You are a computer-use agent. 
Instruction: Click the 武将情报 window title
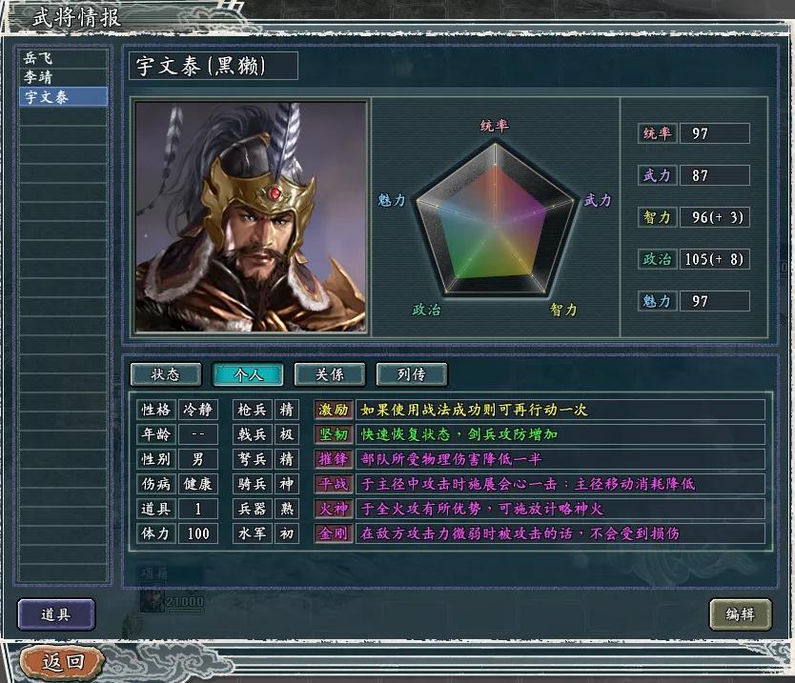[77, 17]
